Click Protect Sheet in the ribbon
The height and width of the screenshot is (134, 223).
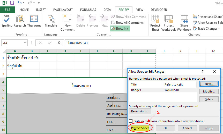click(x=155, y=23)
